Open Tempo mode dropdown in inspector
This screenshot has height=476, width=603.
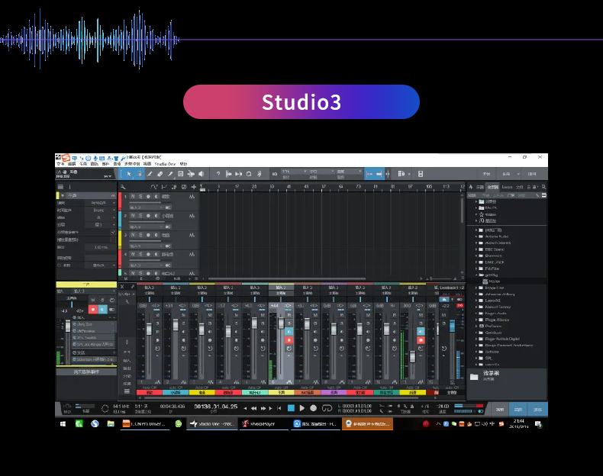[x=100, y=203]
